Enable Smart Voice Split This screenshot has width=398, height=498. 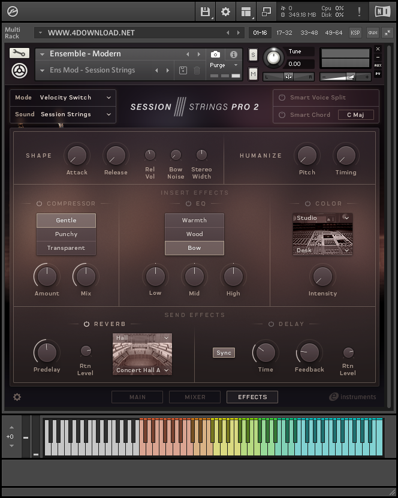tap(282, 98)
